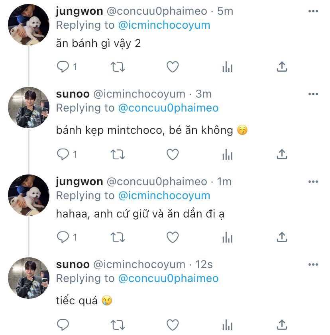Like jungwon's "ăn bánh gì vậy 2" tweet
Image resolution: width=330 pixels, height=335 pixels.
coord(172,67)
